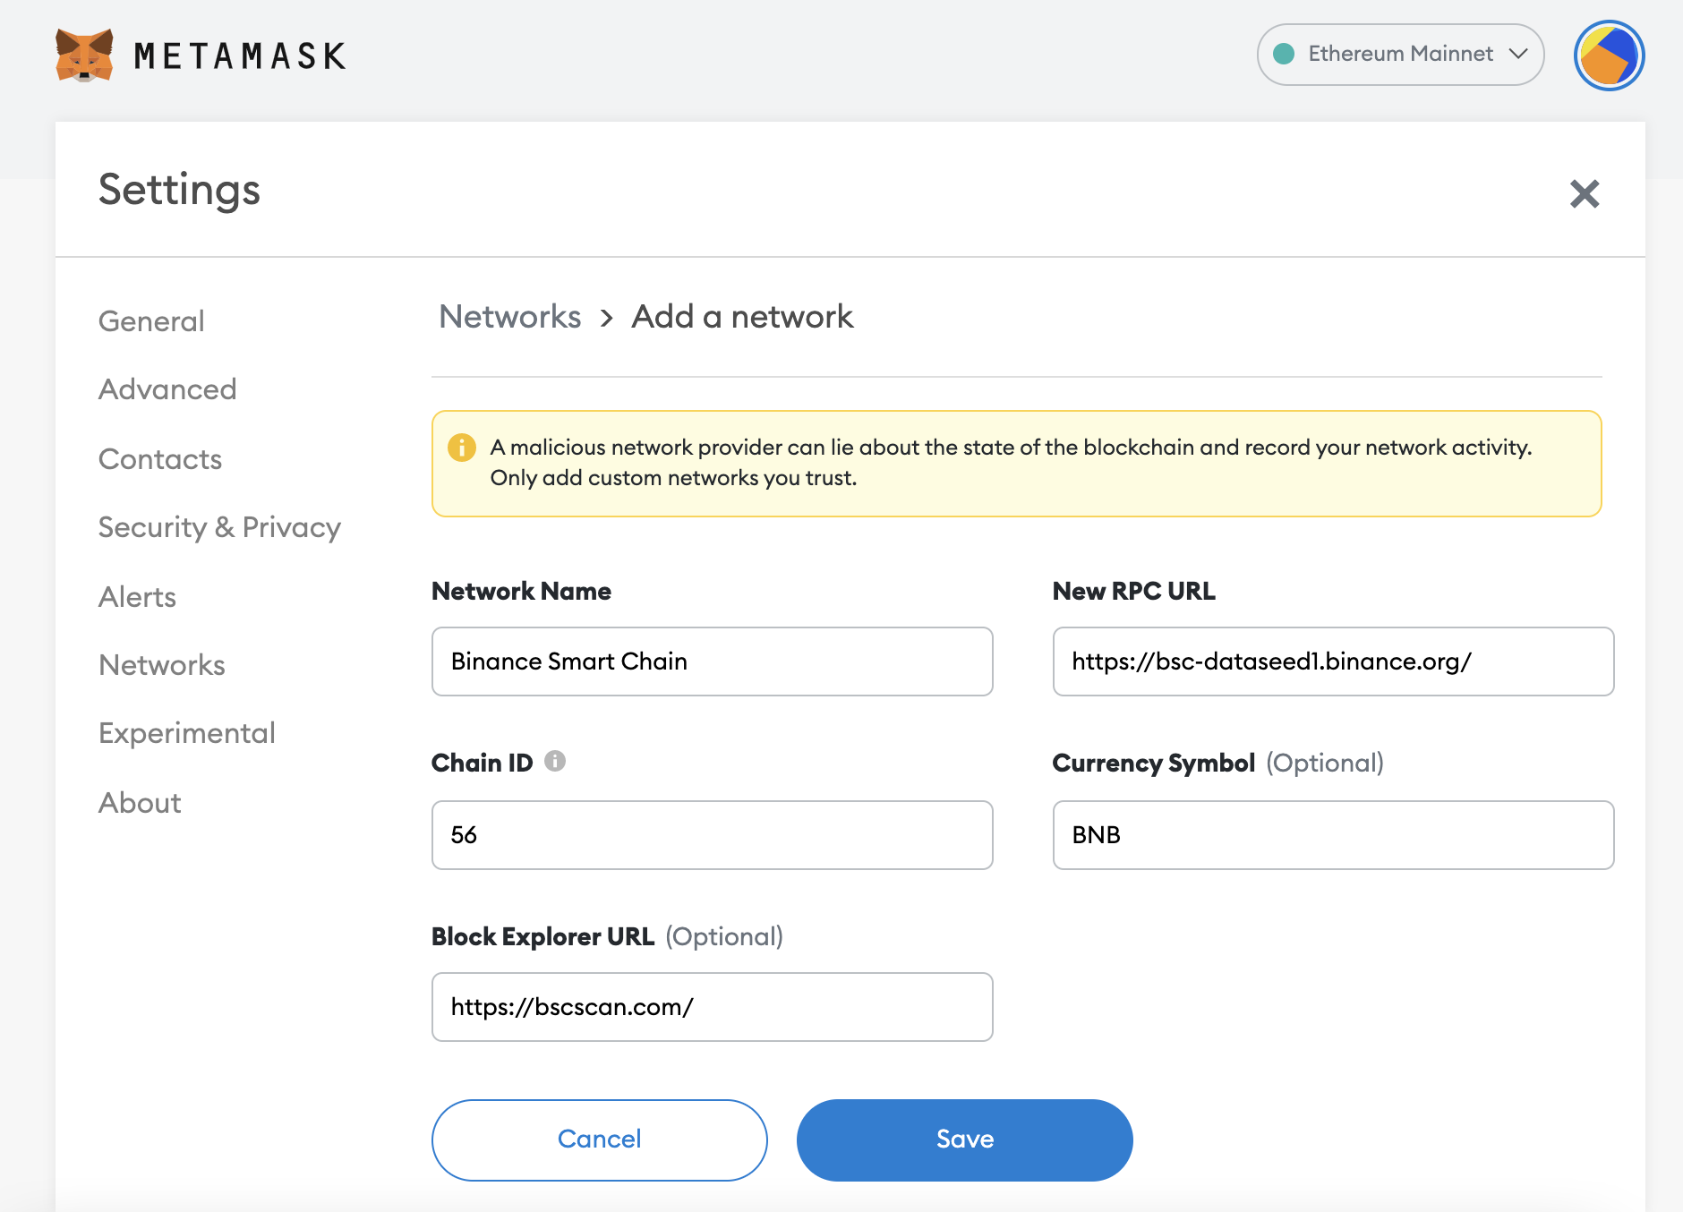1683x1212 pixels.
Task: Open Experimental settings
Action: [187, 733]
